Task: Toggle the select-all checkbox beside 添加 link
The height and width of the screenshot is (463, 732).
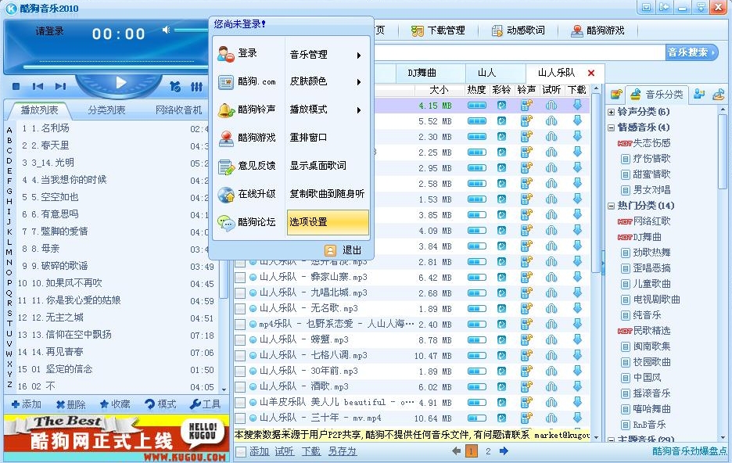Action: click(x=241, y=451)
